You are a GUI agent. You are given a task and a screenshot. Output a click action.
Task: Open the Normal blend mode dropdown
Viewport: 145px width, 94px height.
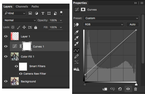pyautogui.click(x=20, y=20)
